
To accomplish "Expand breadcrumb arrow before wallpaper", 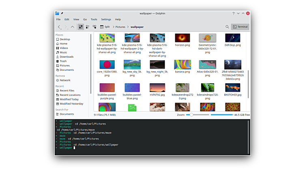I will point(128,27).
